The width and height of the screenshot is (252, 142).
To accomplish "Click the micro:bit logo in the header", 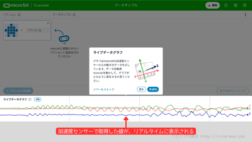I will pyautogui.click(x=16, y=5).
